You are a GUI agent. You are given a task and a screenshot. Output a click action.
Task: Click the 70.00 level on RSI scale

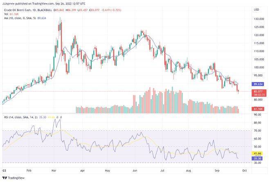tap(258, 131)
